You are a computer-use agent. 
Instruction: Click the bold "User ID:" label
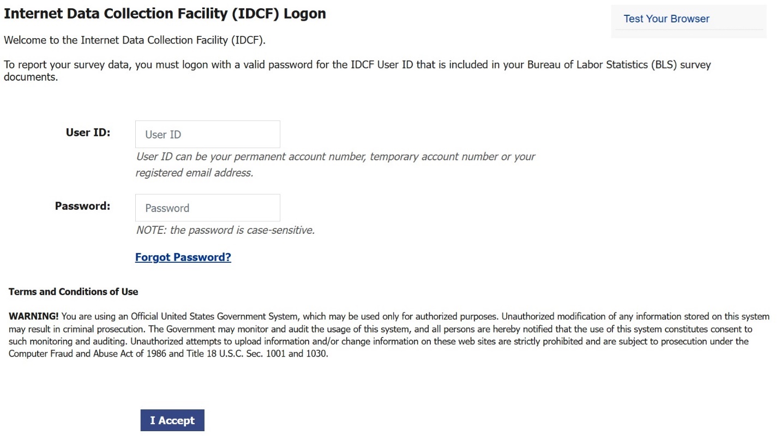click(88, 132)
